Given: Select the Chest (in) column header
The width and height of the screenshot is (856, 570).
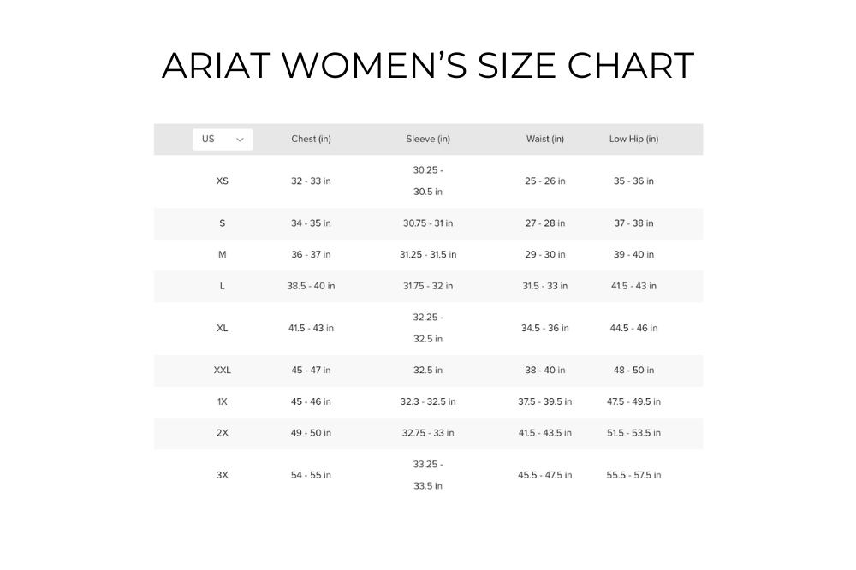Looking at the screenshot, I should click(x=311, y=139).
